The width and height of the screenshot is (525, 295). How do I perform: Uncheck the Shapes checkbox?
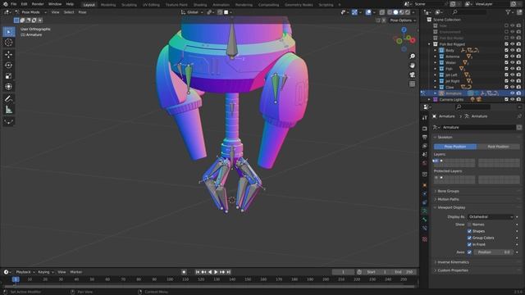pos(469,231)
